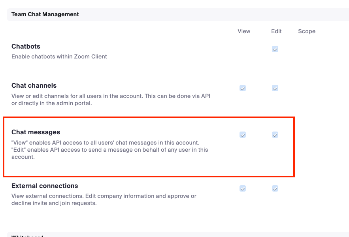
Task: Select the Chat channels permission title
Action: coord(34,85)
